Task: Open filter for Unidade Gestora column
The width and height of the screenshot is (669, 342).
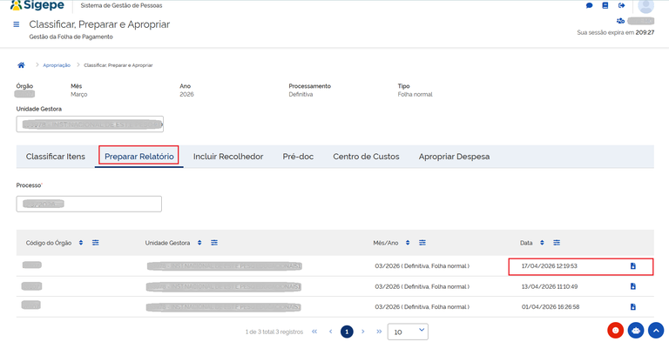Action: pos(214,243)
